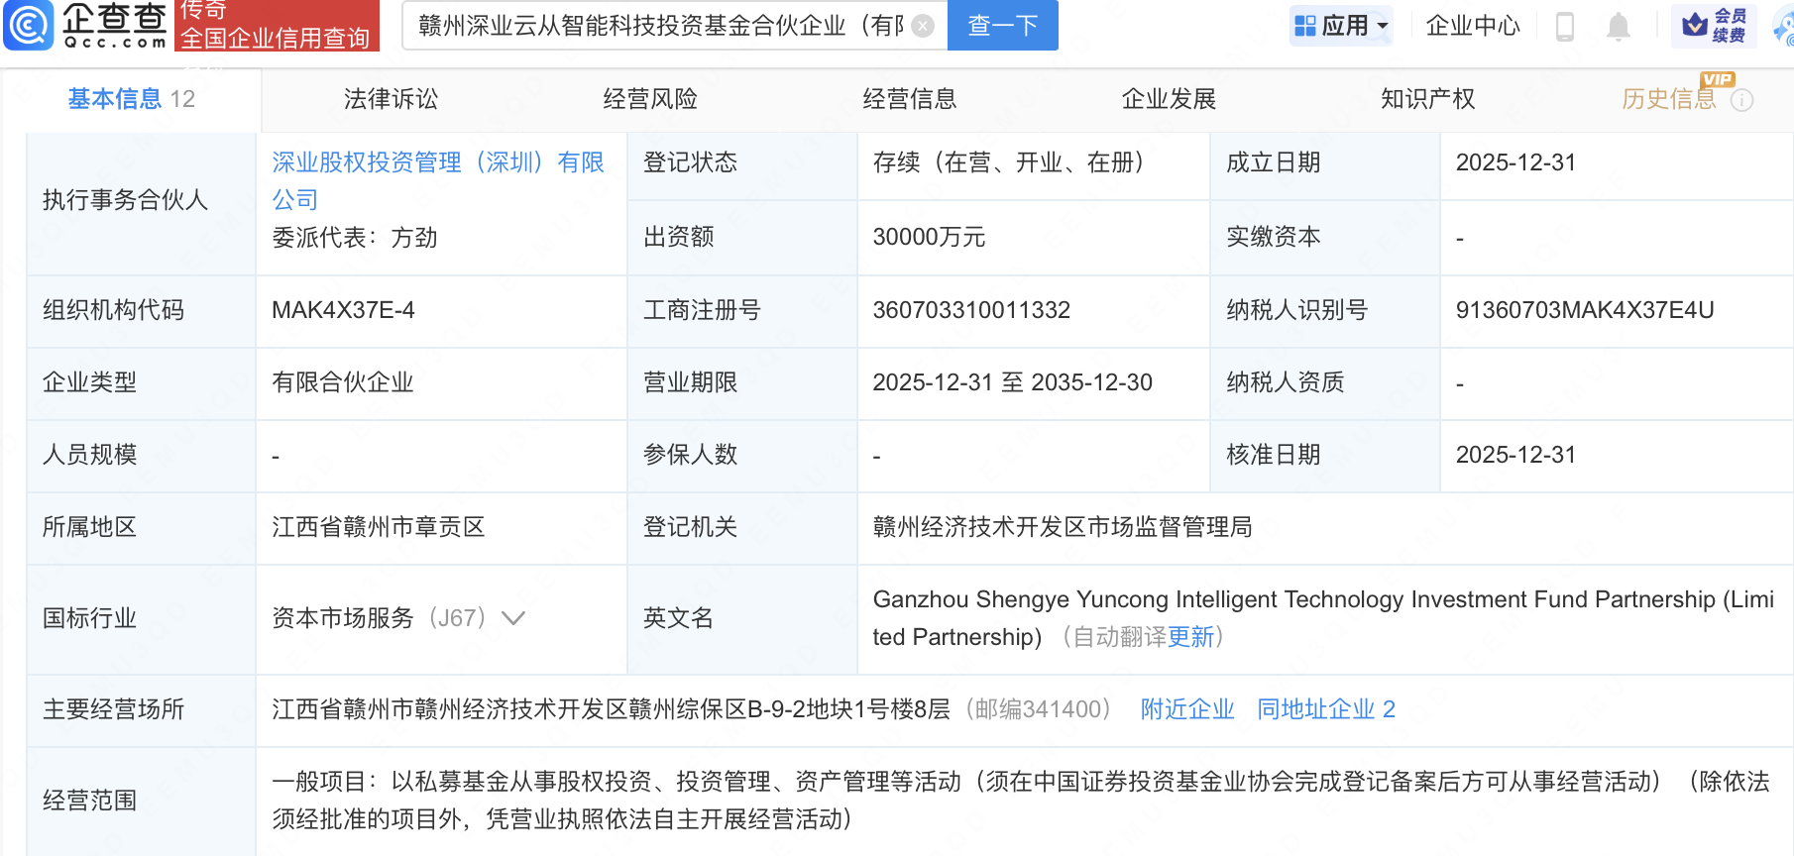Switch to the 经营风险 tab
The image size is (1794, 856).
[650, 99]
